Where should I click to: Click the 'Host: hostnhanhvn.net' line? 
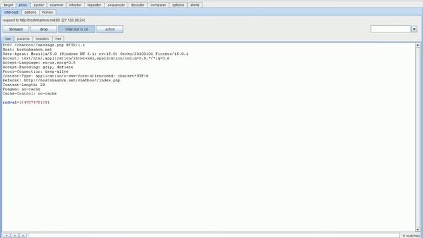(27, 50)
